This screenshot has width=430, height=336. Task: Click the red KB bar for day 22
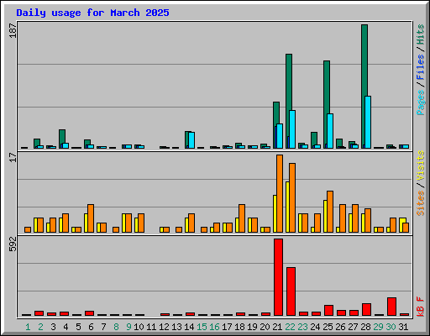coord(291,291)
